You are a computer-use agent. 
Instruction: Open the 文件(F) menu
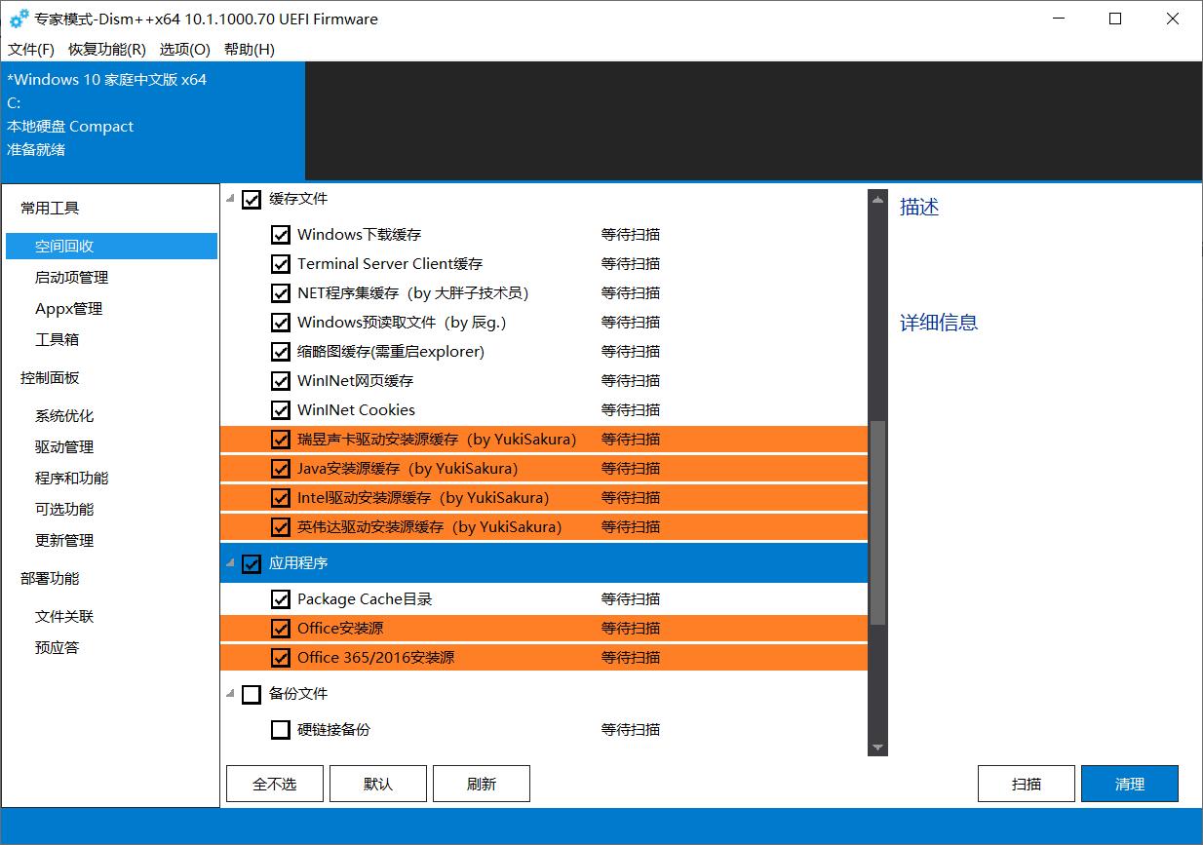tap(30, 50)
